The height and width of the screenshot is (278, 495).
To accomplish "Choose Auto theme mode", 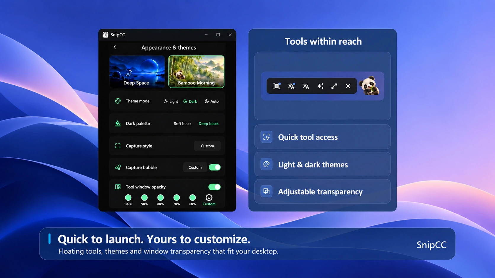I will (x=212, y=101).
